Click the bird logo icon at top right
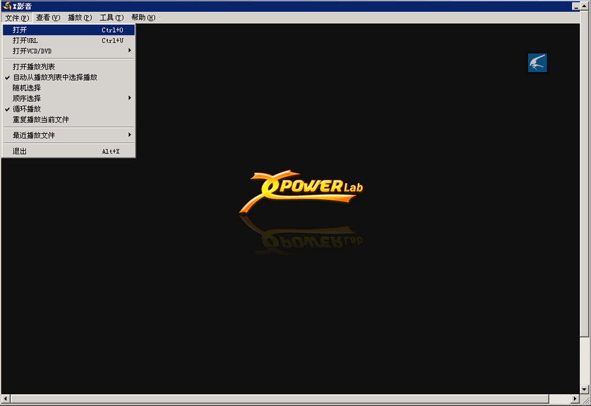This screenshot has width=591, height=406. [x=537, y=62]
